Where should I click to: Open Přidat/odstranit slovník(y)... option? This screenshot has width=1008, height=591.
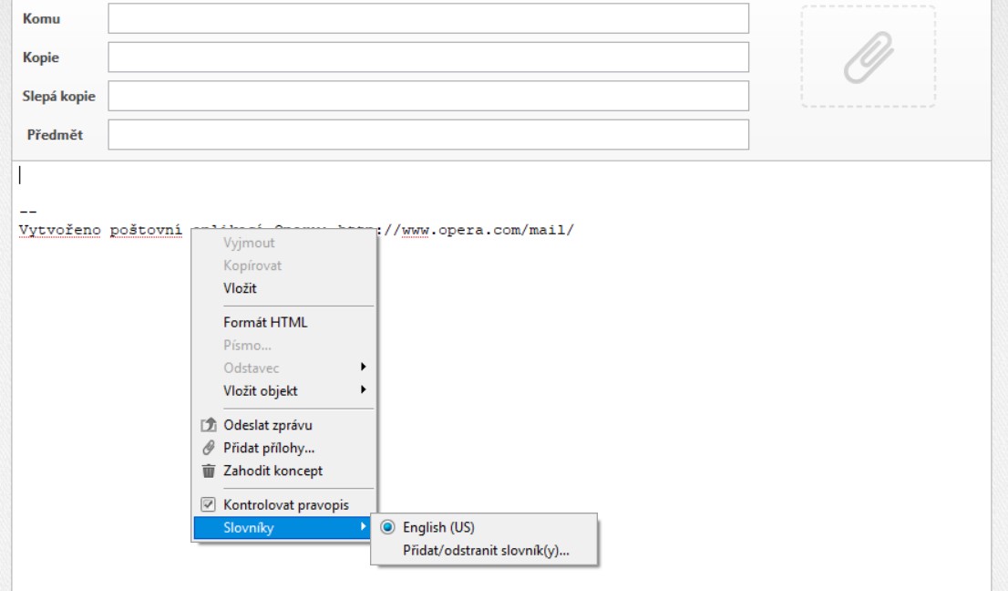[x=486, y=551]
